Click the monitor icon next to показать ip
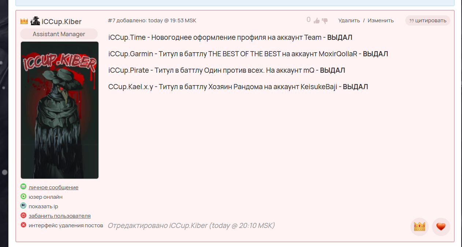Image resolution: width=462 pixels, height=247 pixels. pyautogui.click(x=23, y=206)
